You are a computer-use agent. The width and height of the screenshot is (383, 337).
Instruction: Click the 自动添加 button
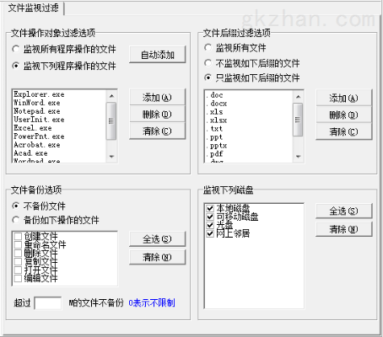[158, 55]
